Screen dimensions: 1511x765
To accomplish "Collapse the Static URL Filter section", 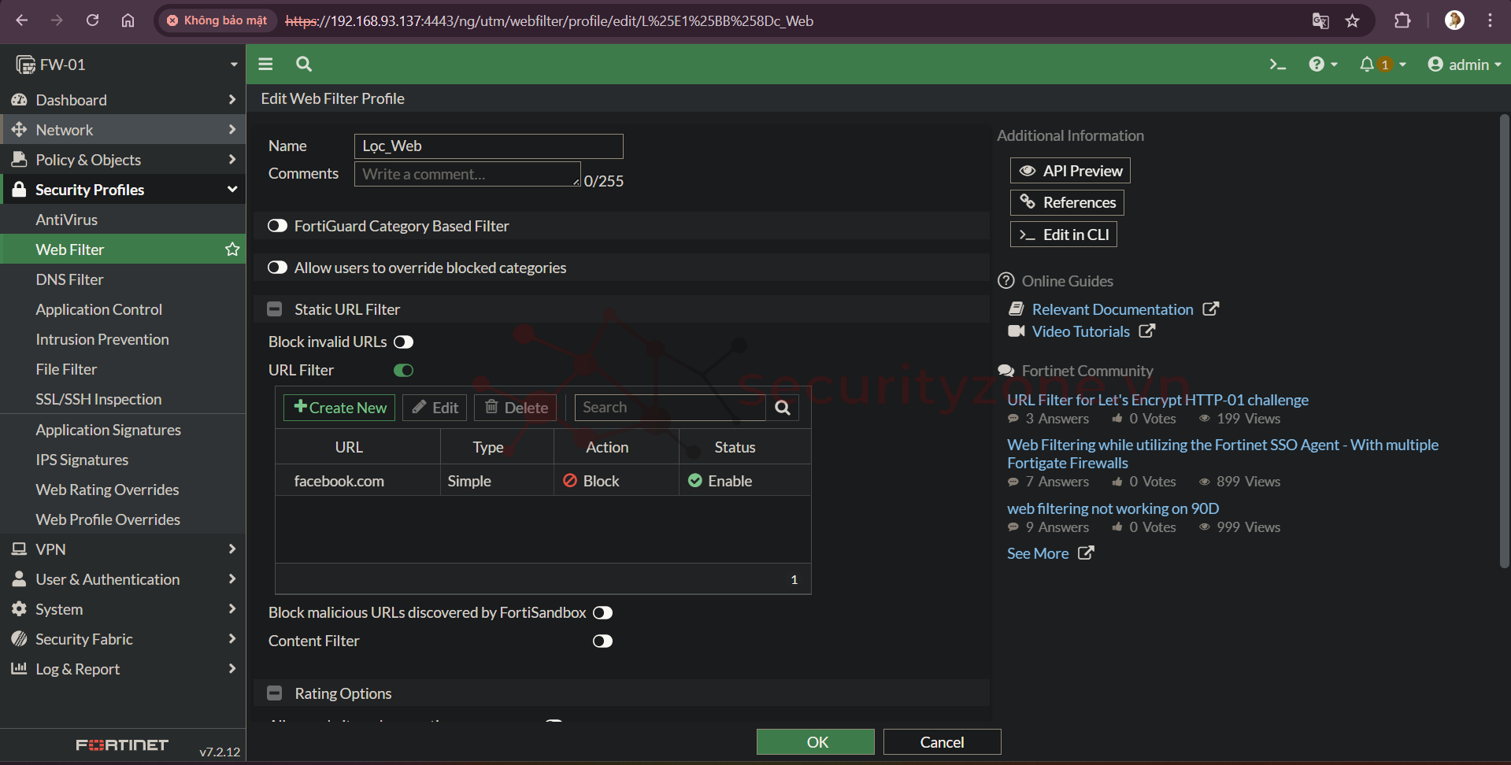I will pos(275,310).
